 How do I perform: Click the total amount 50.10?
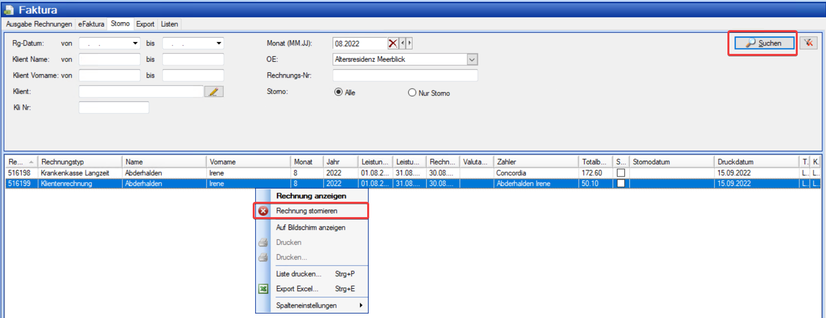[x=590, y=183]
